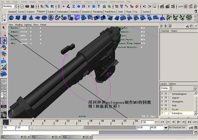
Task: Open the layer editor Options menu
Action: pos(172,84)
